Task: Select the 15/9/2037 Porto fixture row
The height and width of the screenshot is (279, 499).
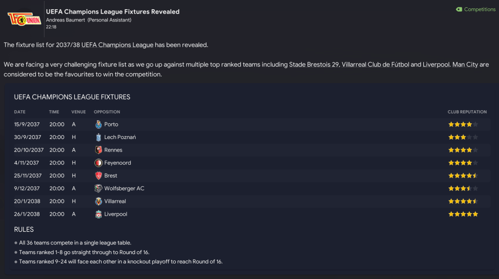Action: [x=244, y=124]
